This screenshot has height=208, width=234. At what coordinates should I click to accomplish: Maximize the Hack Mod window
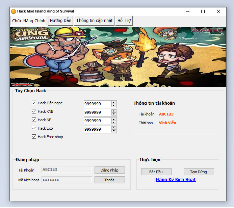pyautogui.click(x=203, y=11)
